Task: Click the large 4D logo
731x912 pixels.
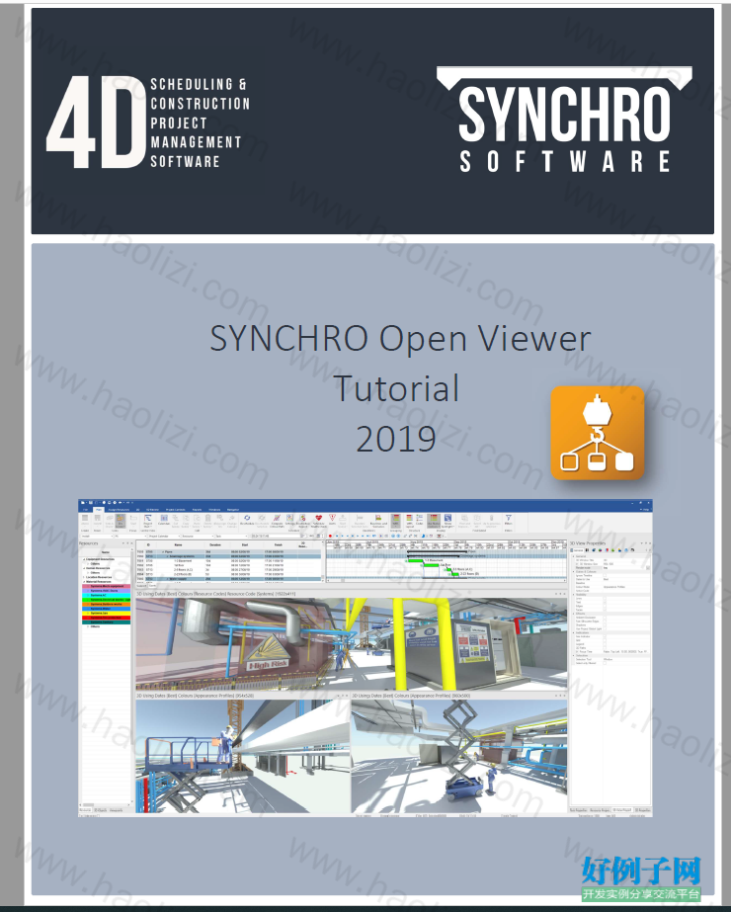Action: pyautogui.click(x=96, y=123)
